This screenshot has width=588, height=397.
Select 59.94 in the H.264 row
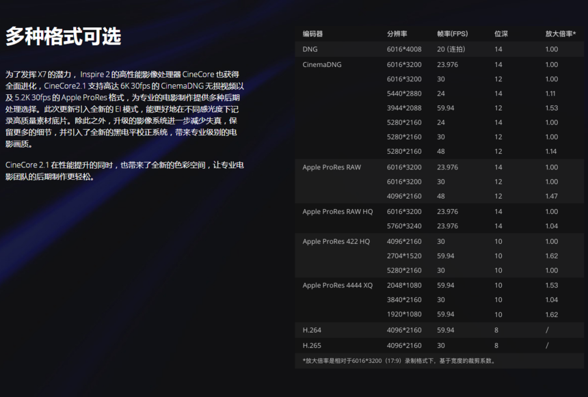click(445, 330)
